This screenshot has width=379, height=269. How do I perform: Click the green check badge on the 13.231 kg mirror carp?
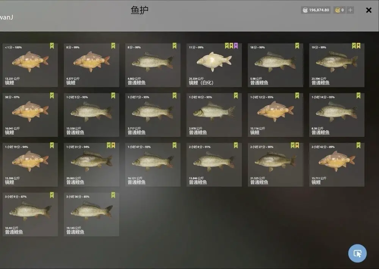pos(52,46)
